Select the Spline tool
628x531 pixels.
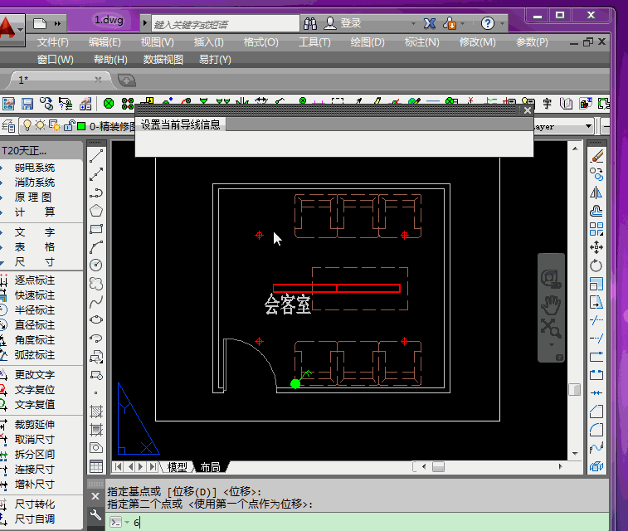(96, 301)
